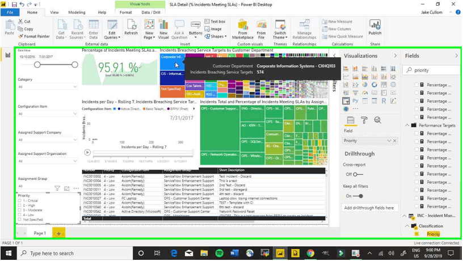Switch to Report view in left sidebar
Viewport: 463px width, 261px height.
click(8, 55)
